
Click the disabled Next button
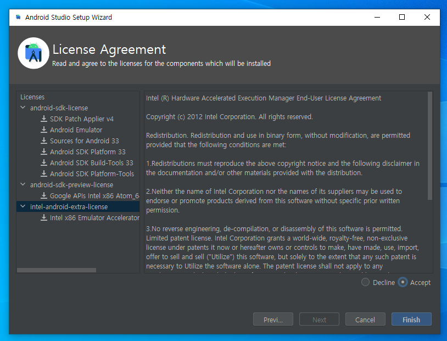(319, 320)
